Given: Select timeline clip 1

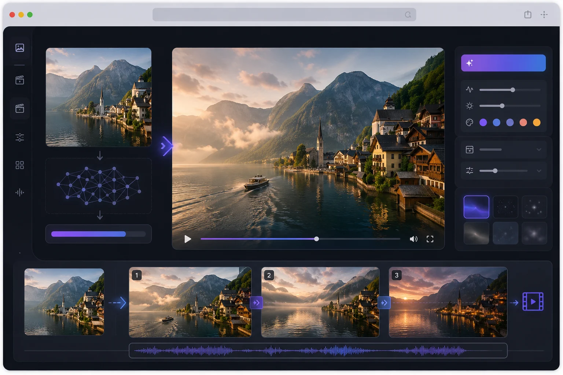Looking at the screenshot, I should (x=190, y=302).
